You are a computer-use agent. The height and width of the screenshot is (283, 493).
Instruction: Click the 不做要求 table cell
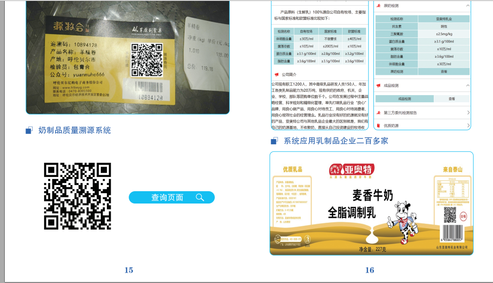[x=330, y=39]
